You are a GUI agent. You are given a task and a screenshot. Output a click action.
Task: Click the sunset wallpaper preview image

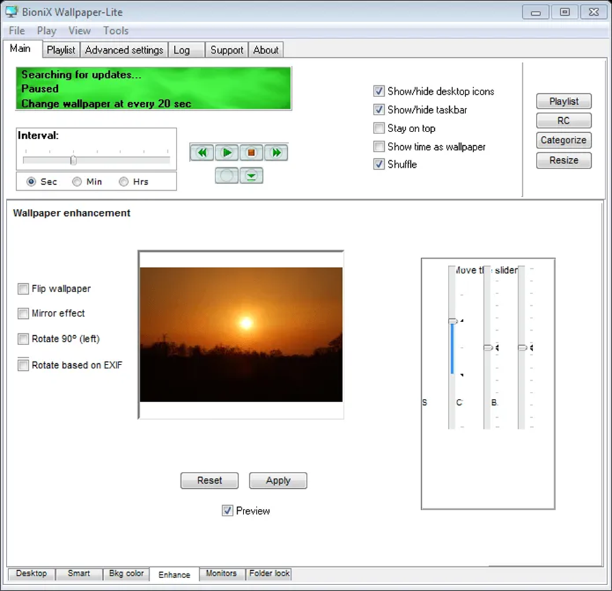tap(241, 335)
